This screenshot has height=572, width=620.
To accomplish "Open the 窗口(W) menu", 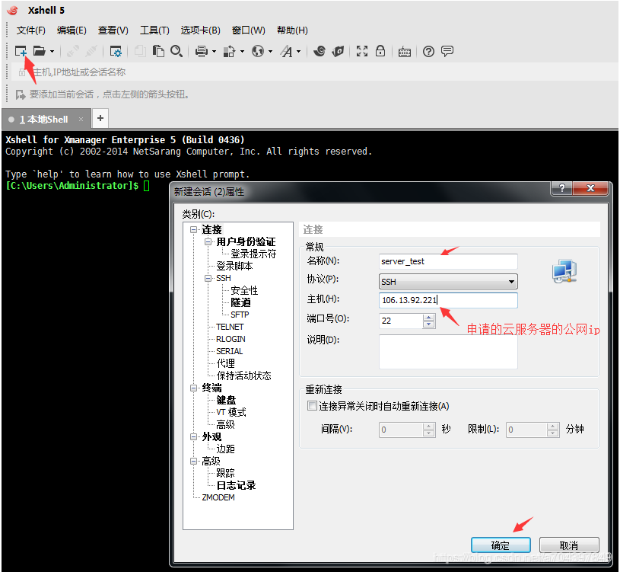I will [248, 30].
